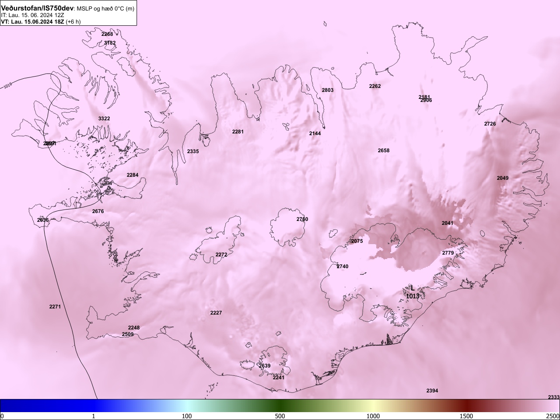Click the 2636 value on the west tip
560x420 pixels.
point(43,220)
